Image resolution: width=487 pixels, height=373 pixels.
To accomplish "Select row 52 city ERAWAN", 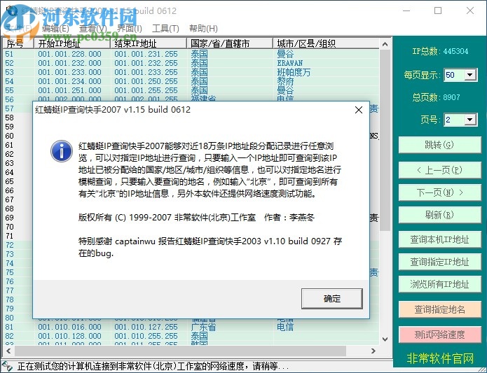I will point(290,63).
